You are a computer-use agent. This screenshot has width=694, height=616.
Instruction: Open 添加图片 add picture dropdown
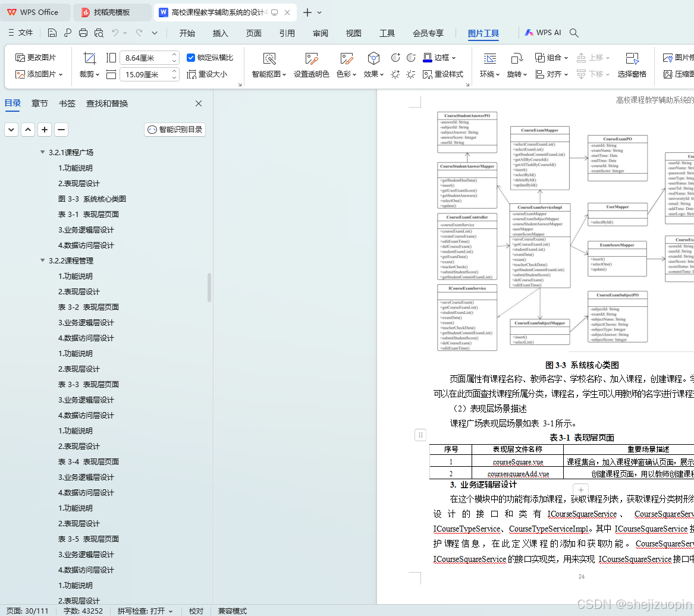39,74
